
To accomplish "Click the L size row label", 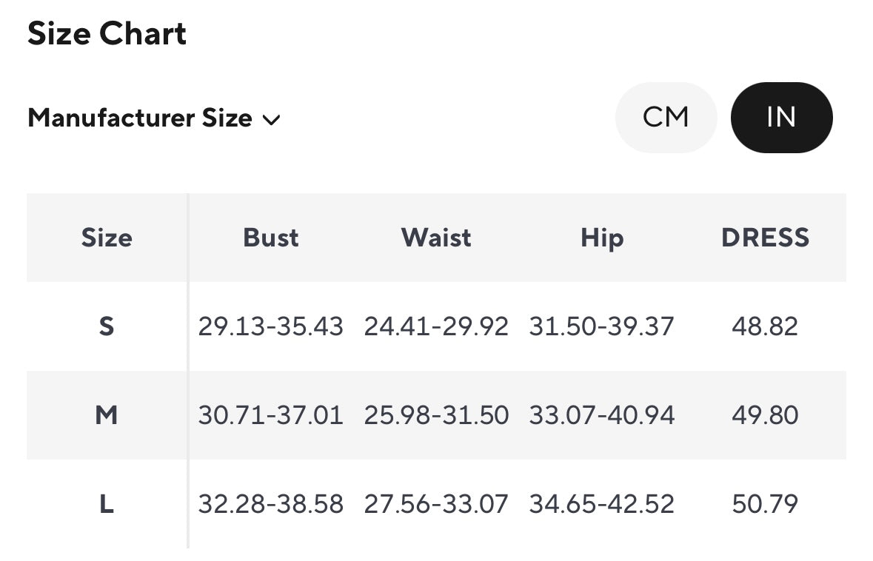I will coord(107,504).
